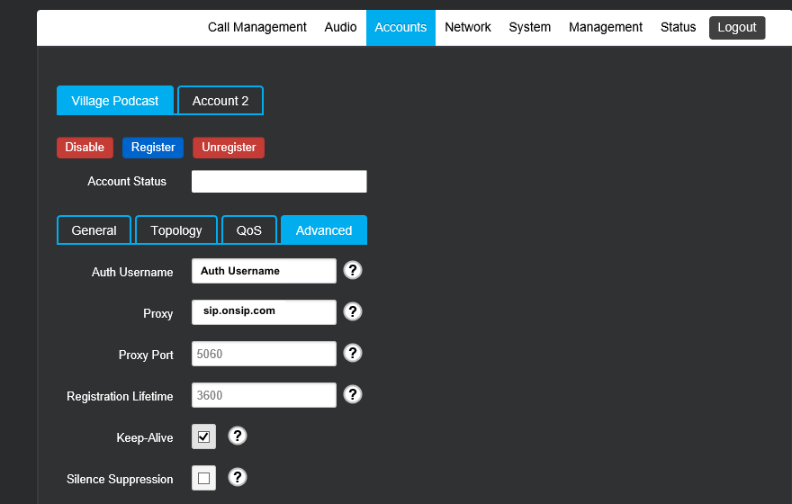This screenshot has height=504, width=792.
Task: Enable Silence Suppression checkbox
Action: point(203,478)
